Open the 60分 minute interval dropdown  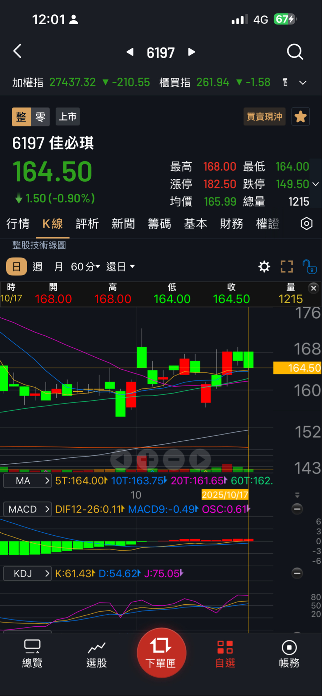(85, 267)
